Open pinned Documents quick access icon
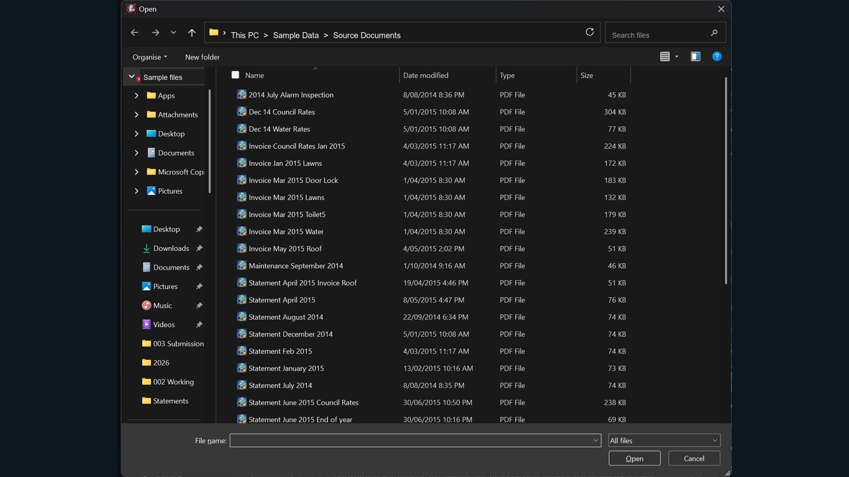Viewport: 849px width, 477px height. coord(146,267)
